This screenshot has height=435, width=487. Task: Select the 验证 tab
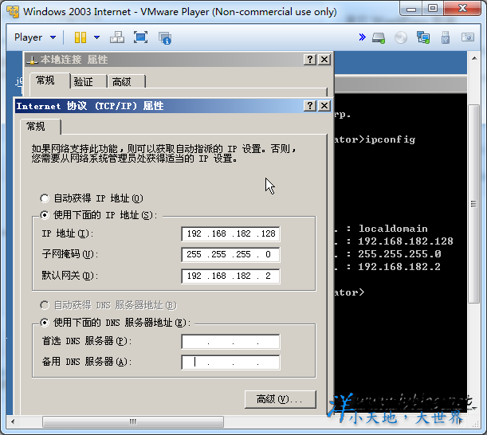pyautogui.click(x=88, y=81)
